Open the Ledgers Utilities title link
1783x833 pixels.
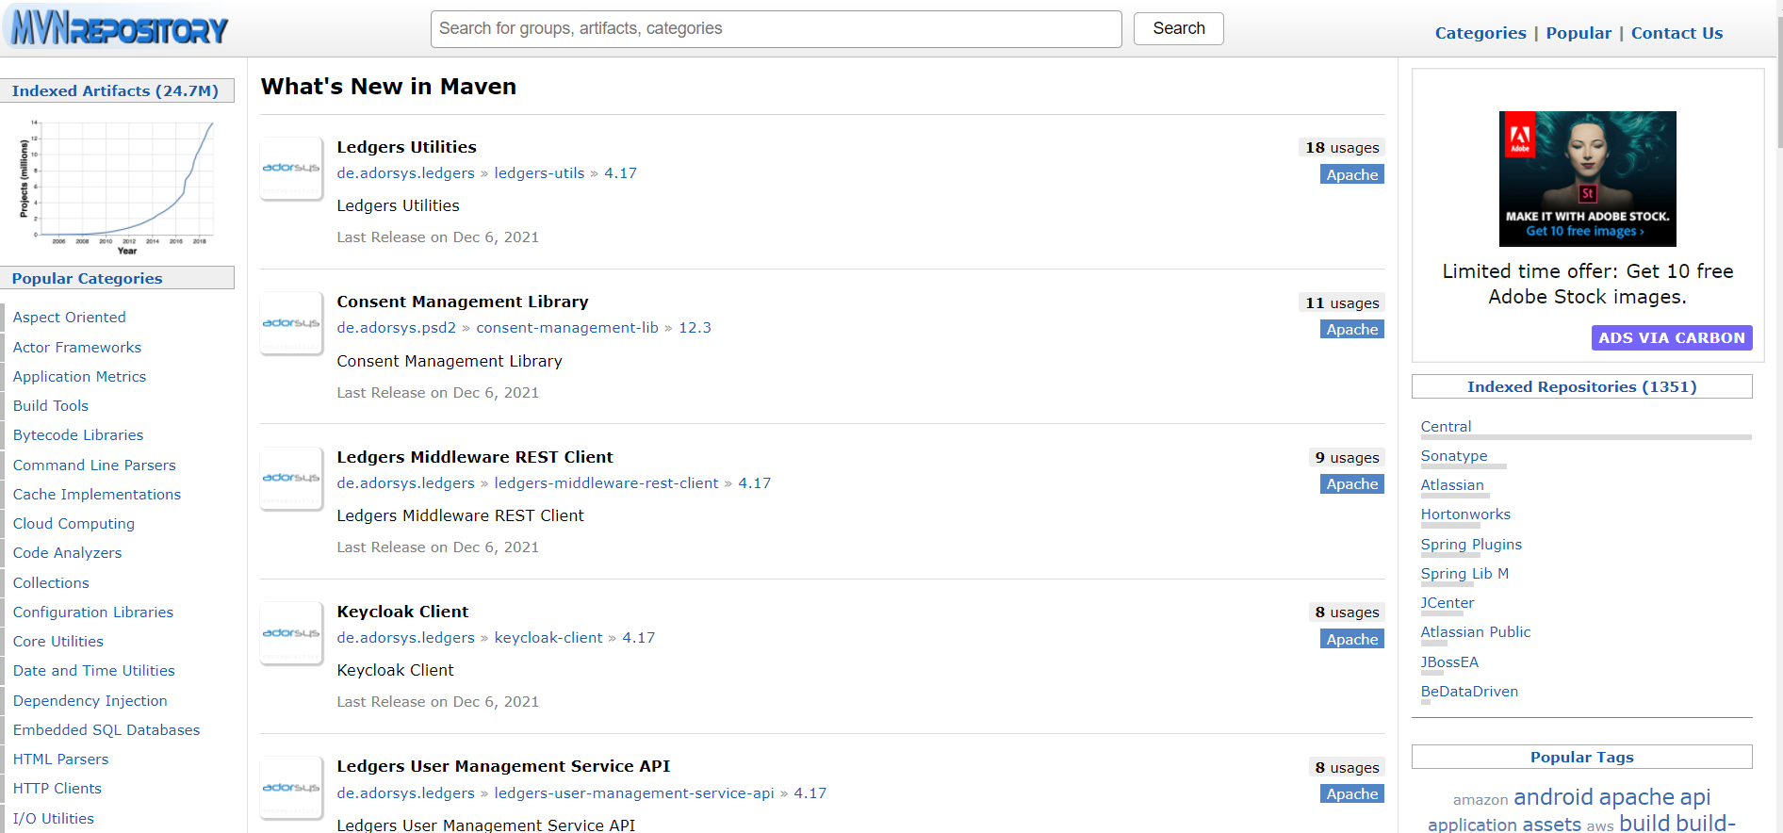pos(406,147)
